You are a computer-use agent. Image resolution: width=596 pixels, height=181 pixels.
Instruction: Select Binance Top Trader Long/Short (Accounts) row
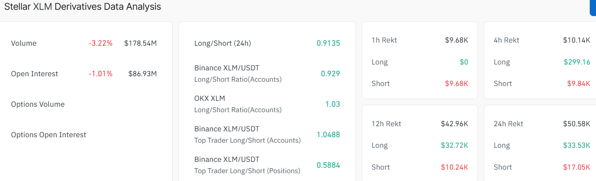pyautogui.click(x=247, y=134)
